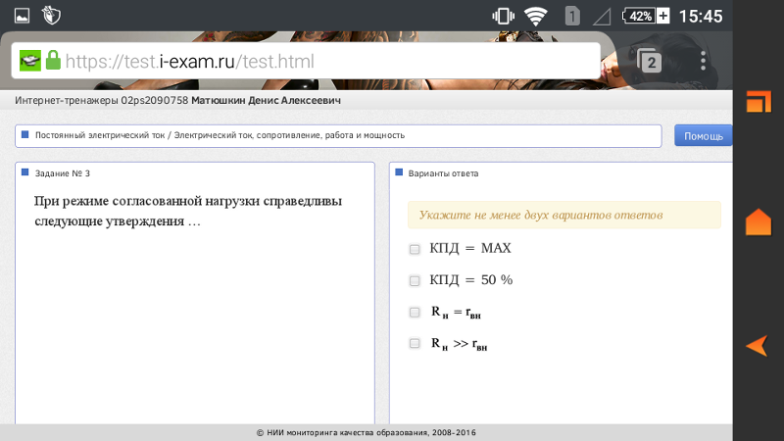
Task: Focus the URL address bar field
Action: [306, 61]
